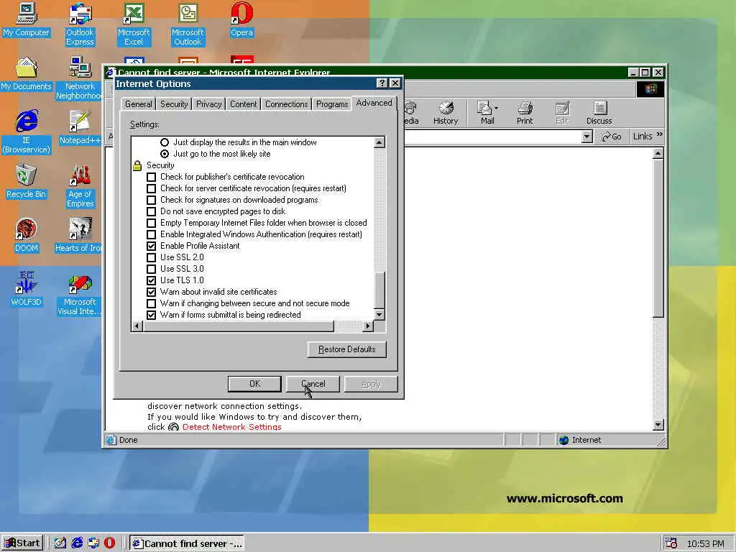Switch to the Privacy tab

209,104
